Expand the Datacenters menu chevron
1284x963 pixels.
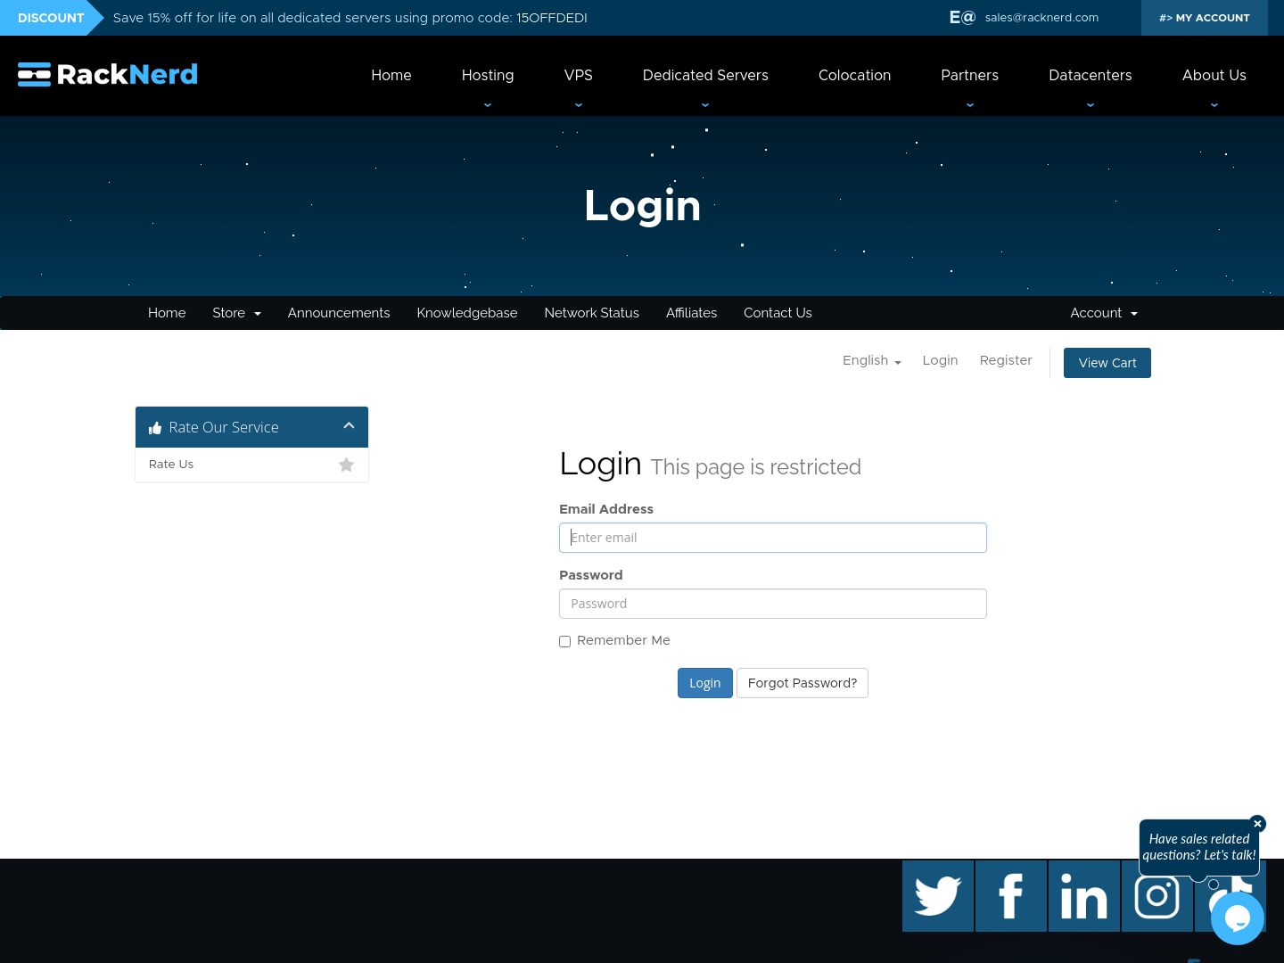click(x=1091, y=104)
